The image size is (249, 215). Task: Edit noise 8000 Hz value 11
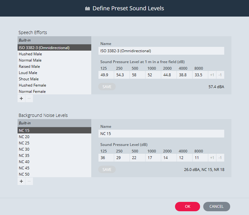click(200, 157)
